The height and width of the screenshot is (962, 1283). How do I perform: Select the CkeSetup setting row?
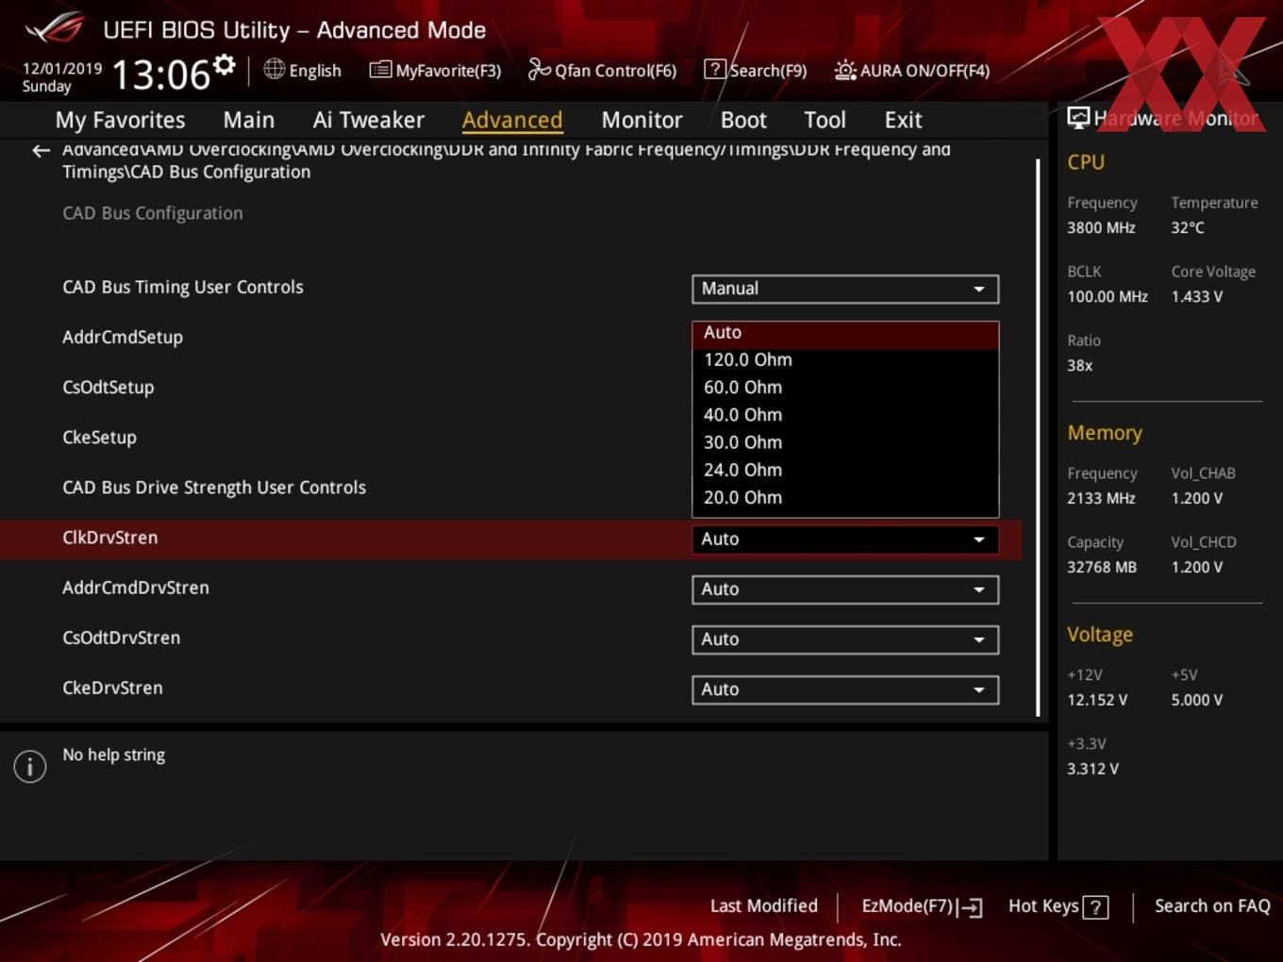(99, 438)
